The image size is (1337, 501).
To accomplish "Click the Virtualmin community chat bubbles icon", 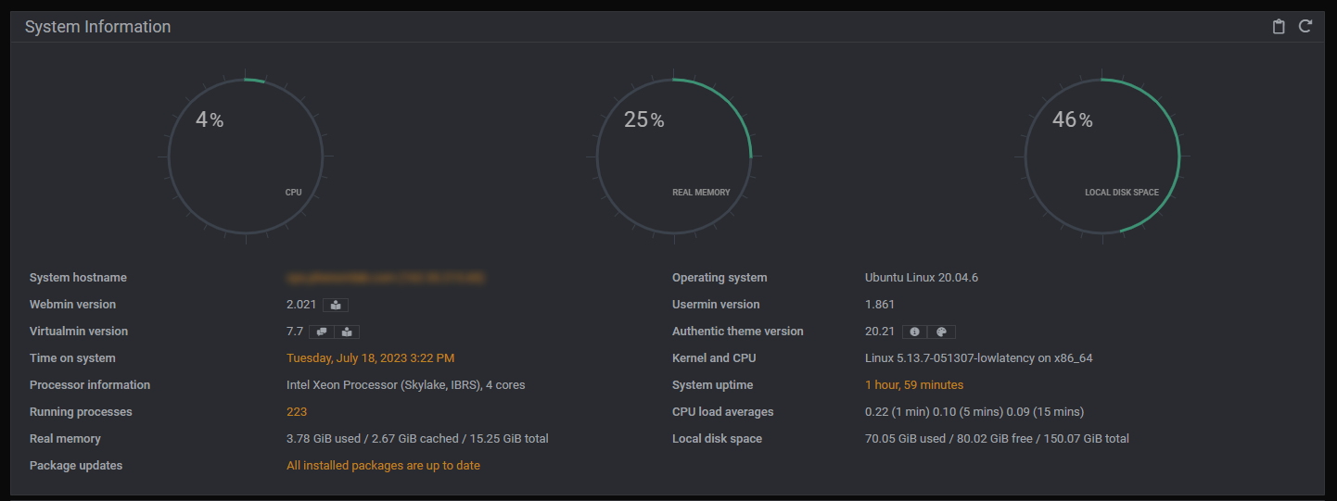I will point(322,332).
